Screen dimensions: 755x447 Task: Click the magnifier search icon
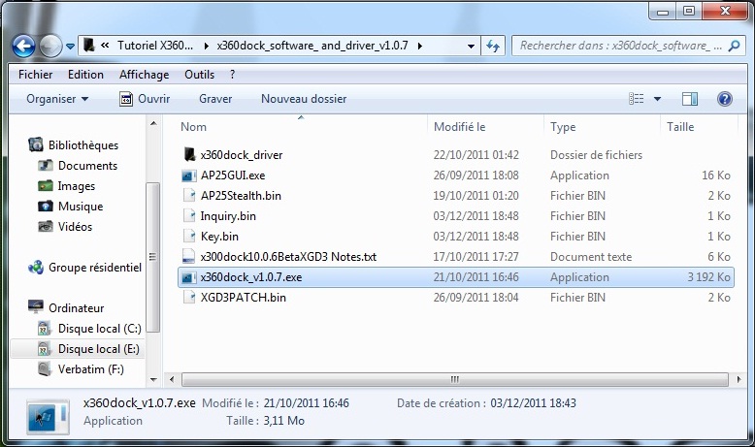735,46
